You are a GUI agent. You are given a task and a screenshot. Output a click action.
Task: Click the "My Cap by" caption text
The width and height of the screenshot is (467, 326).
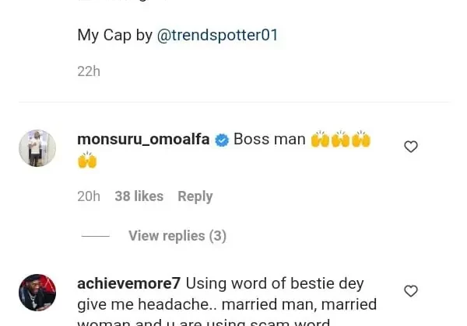115,35
